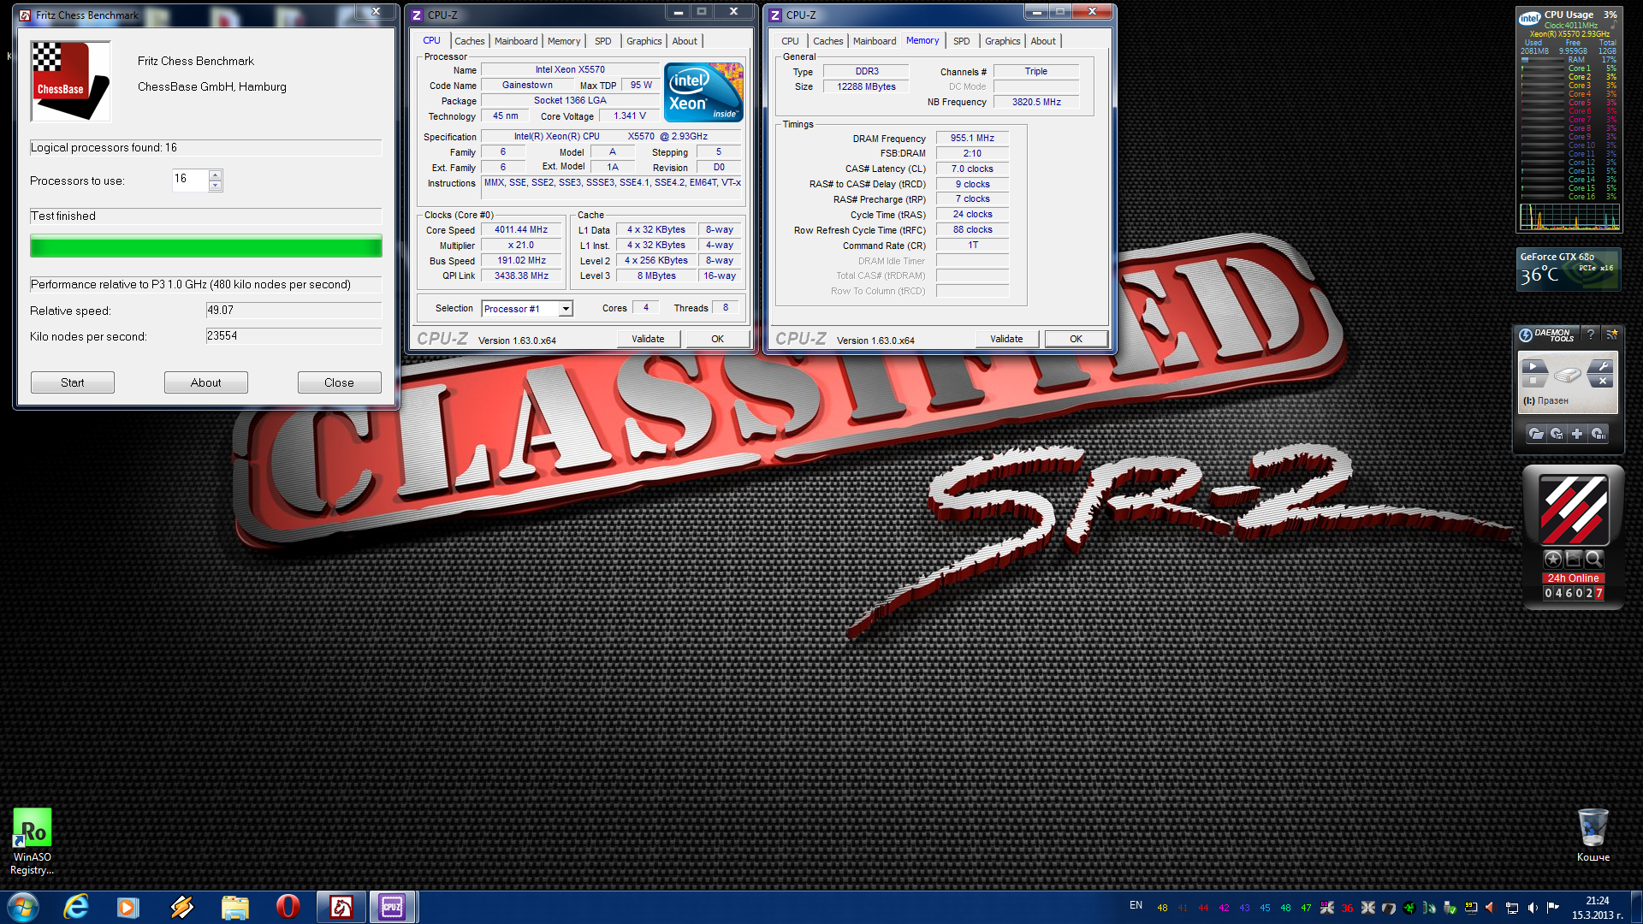The image size is (1643, 924).
Task: Click the Processors to use input field
Action: [x=190, y=180]
